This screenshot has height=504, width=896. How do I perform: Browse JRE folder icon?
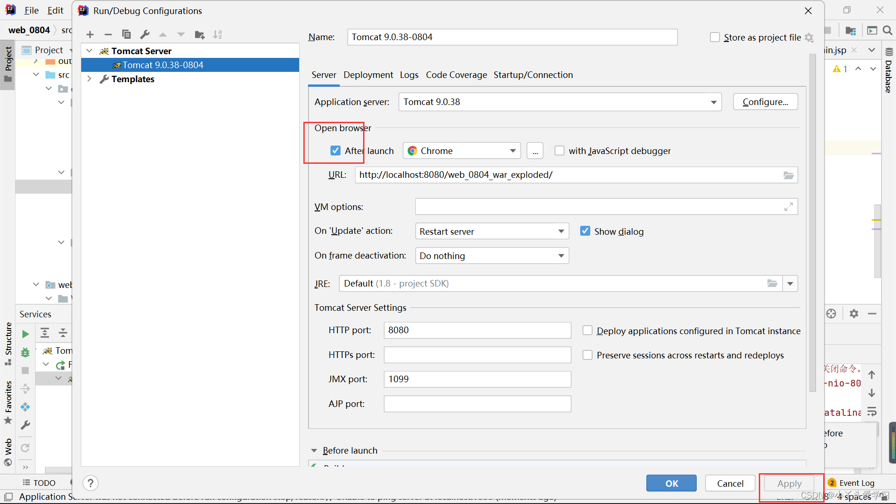[772, 283]
